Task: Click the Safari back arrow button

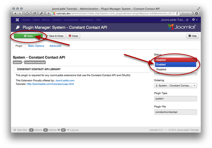Action: (15, 13)
